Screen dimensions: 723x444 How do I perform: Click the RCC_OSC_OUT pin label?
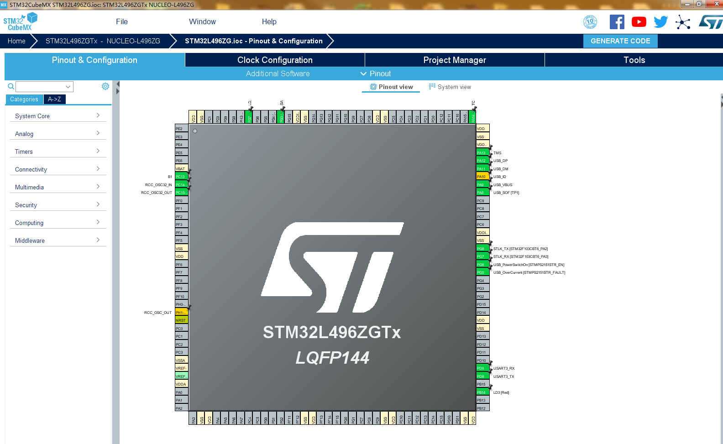(158, 313)
